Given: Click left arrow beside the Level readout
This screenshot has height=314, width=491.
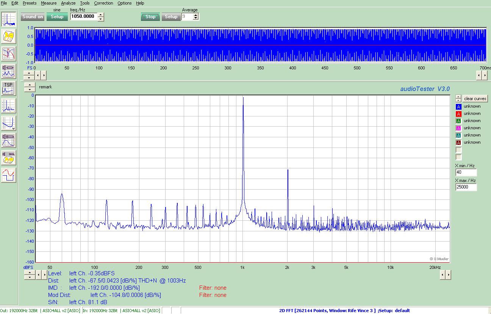Looking at the screenshot, I should pos(39,275).
